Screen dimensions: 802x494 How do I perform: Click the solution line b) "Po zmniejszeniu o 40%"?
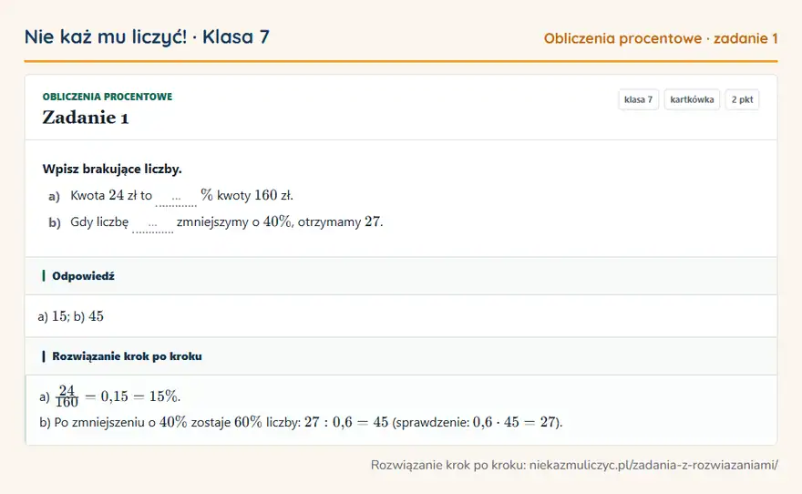(301, 422)
